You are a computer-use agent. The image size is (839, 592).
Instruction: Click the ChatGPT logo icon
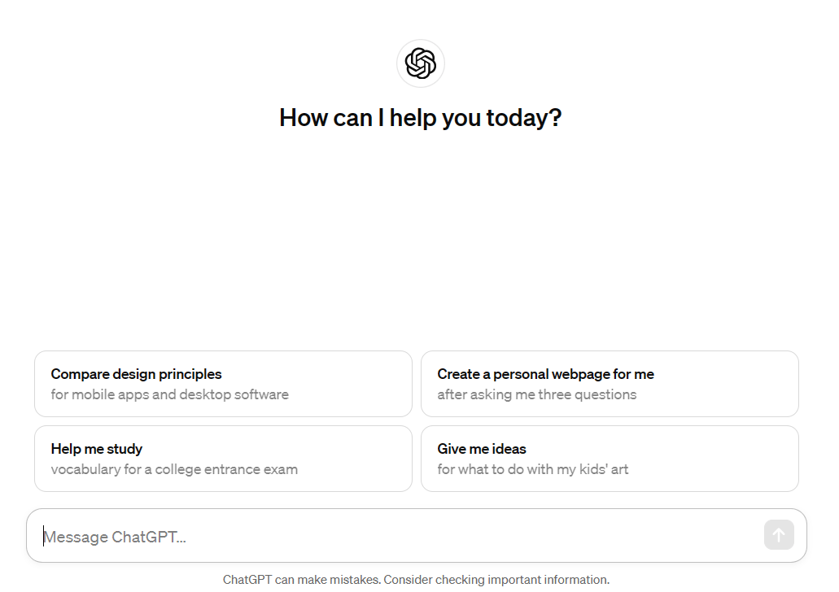point(421,63)
